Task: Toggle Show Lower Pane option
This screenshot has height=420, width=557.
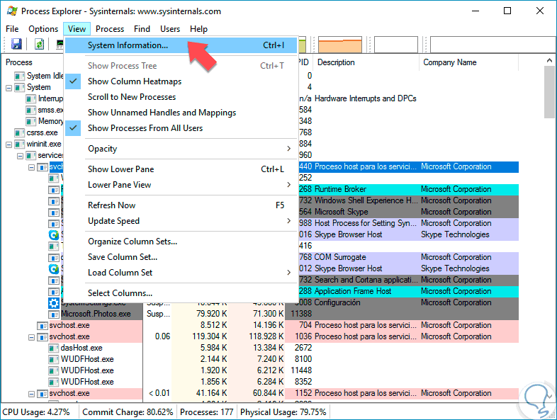Action: click(181, 169)
